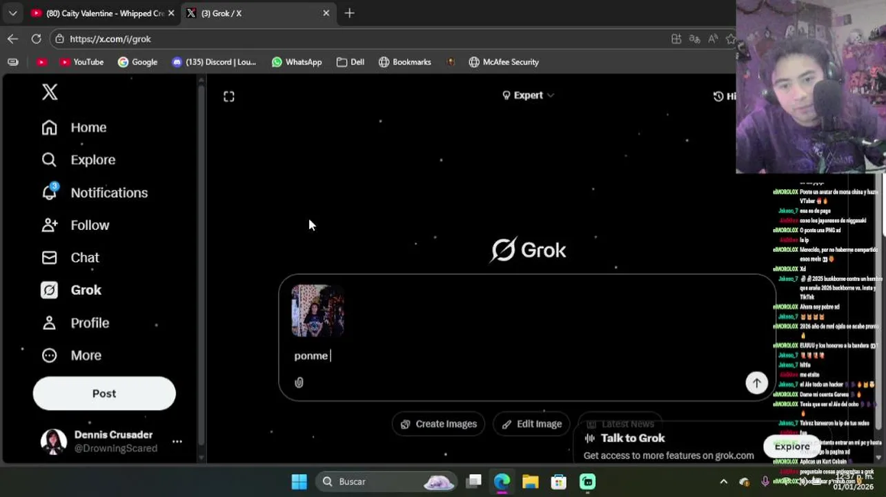Click the Explore button on banner
The image size is (886, 497).
tap(791, 447)
